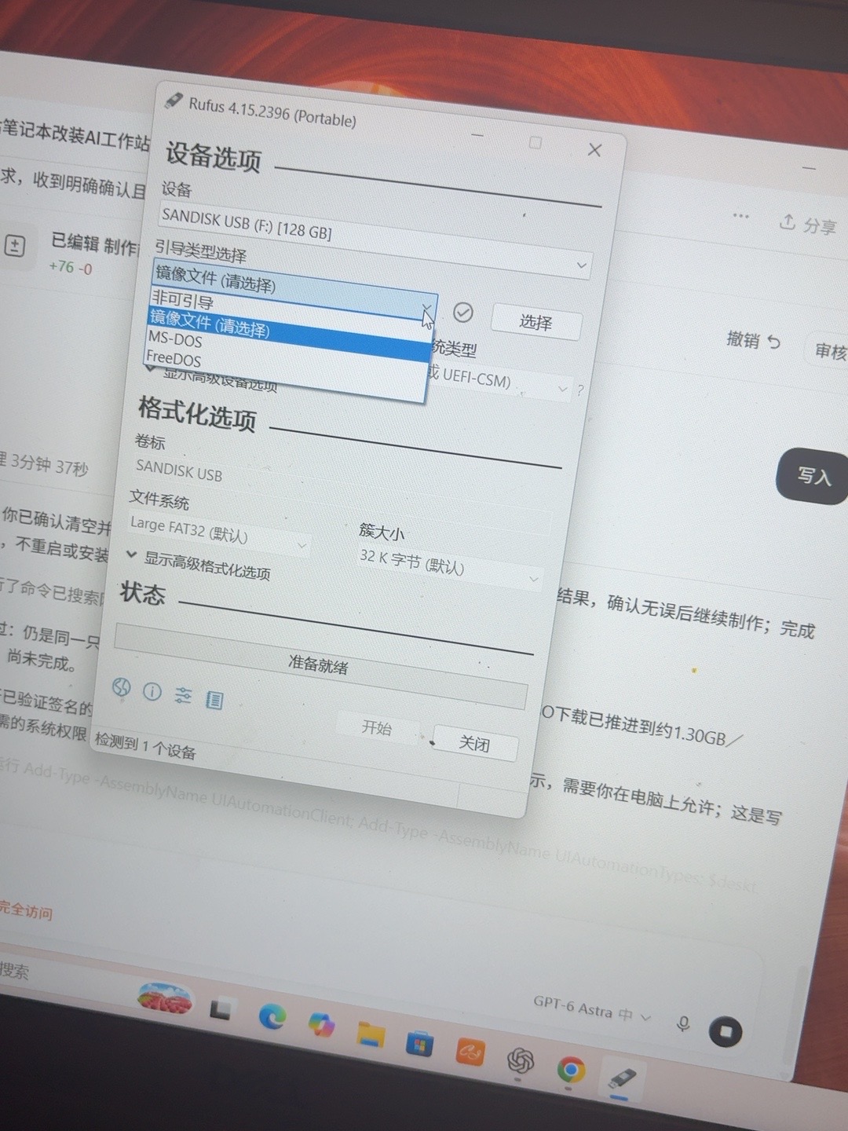Screen dimensions: 848x1131
Task: Click the checksum checkmark icon beside 选择
Action: point(463,313)
